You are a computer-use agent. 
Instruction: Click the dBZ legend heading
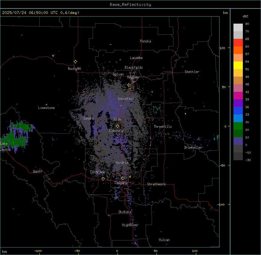point(245,16)
